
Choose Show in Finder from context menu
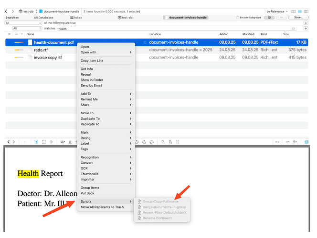click(92, 80)
